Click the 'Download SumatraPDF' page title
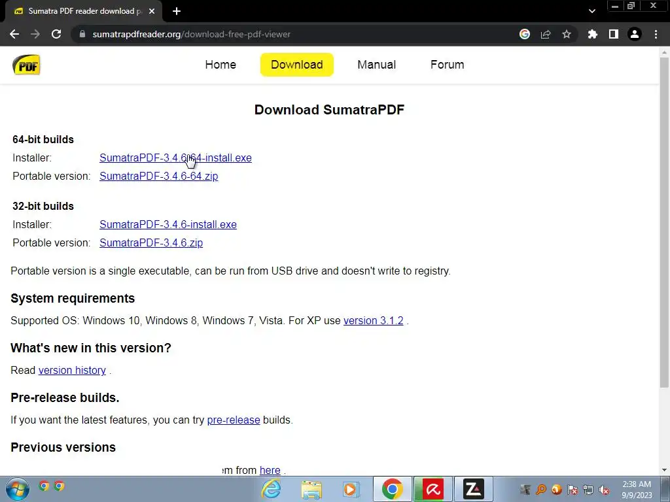Image resolution: width=670 pixels, height=502 pixels. 329,110
